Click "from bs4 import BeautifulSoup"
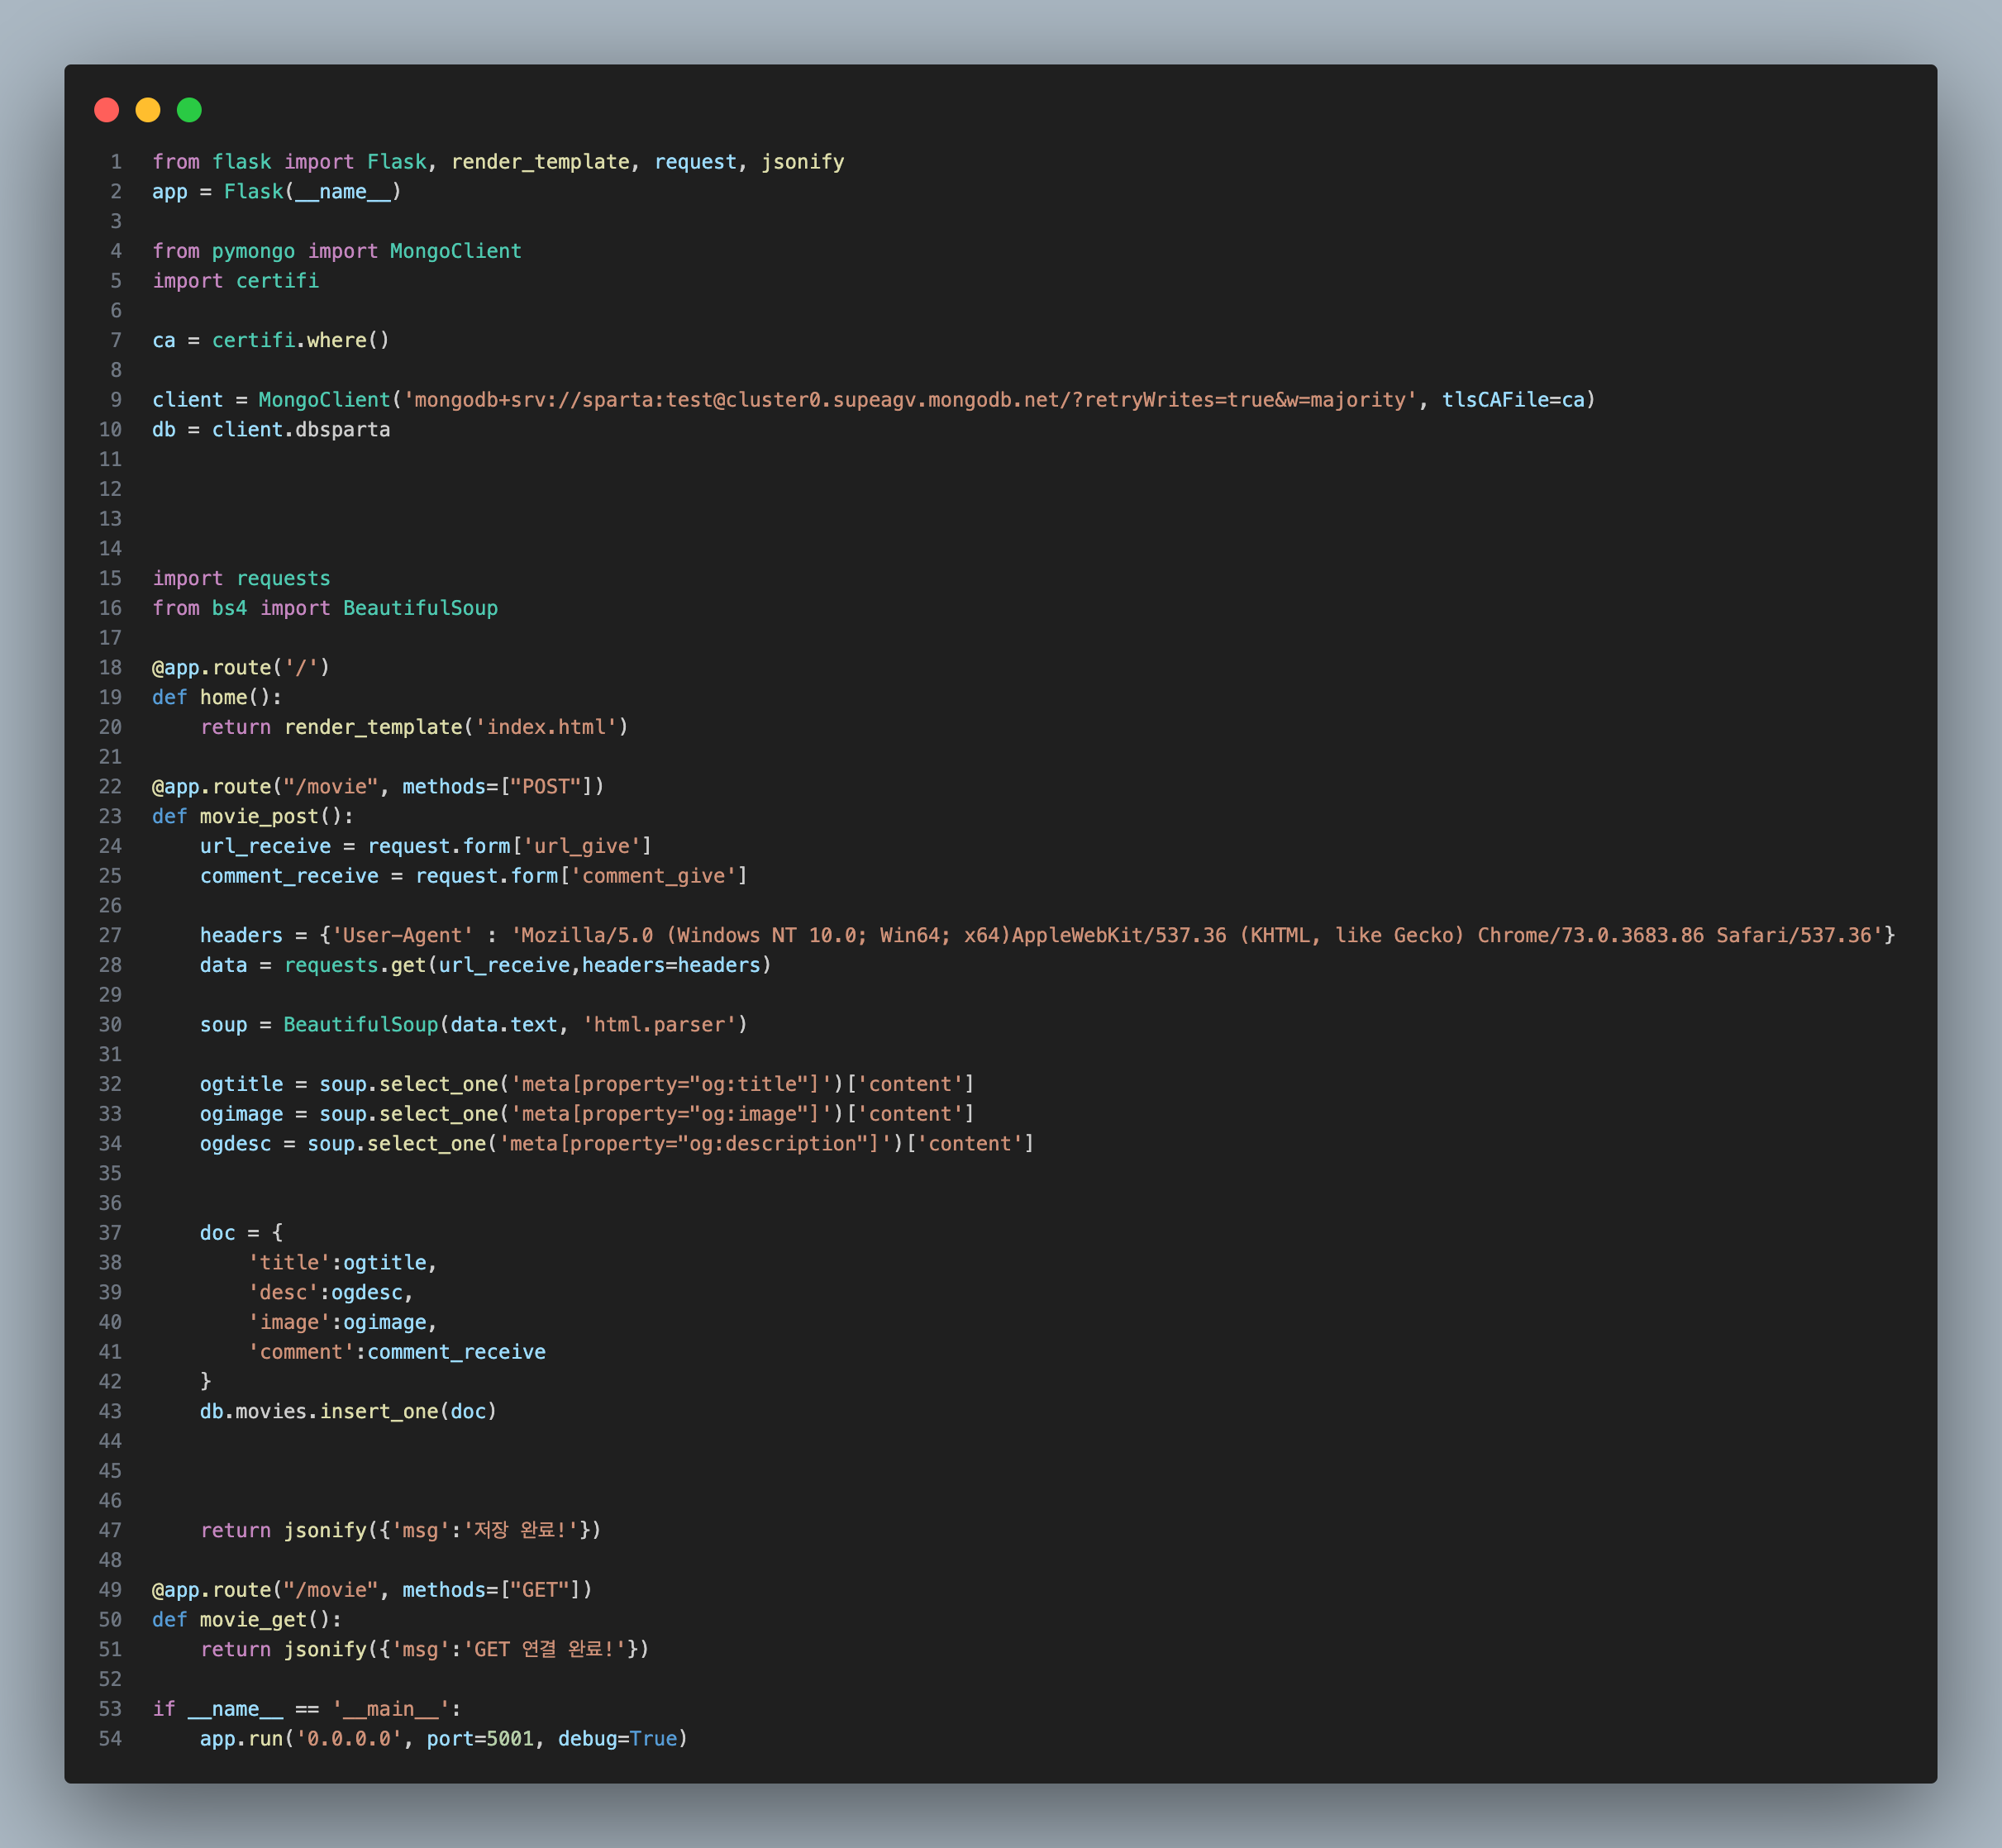Image resolution: width=2002 pixels, height=1848 pixels. pyautogui.click(x=325, y=608)
